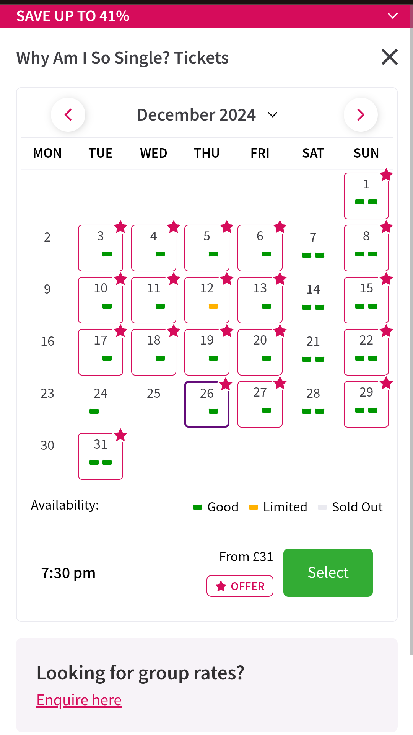Viewport: 413px width, 735px height.
Task: Go to the next month arrow
Action: 361,115
